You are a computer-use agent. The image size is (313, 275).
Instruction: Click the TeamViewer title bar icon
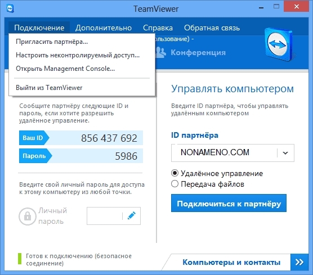(x=10, y=9)
